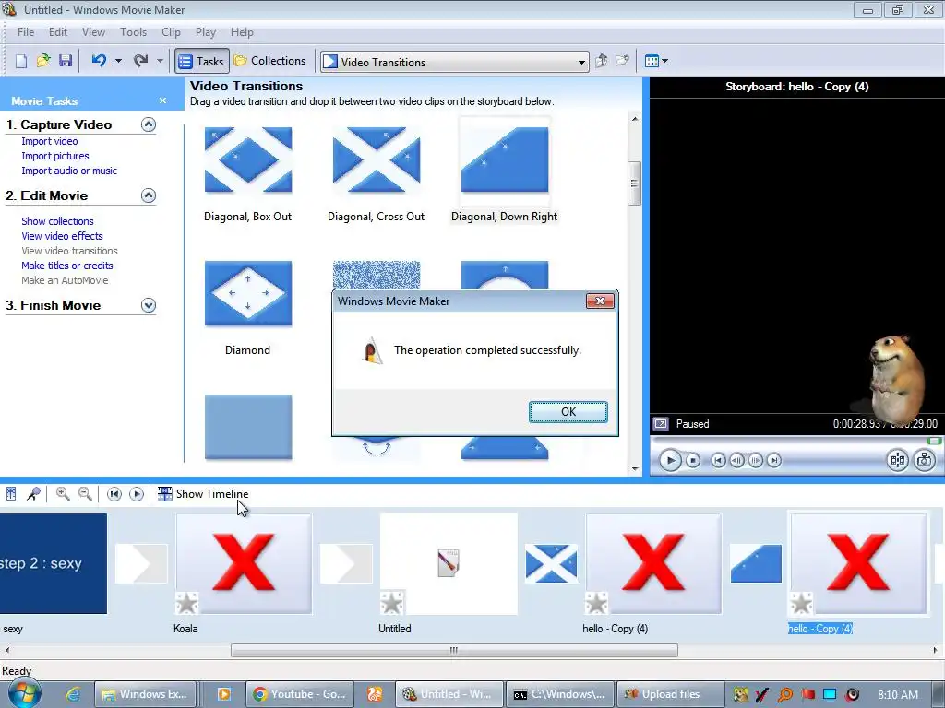945x708 pixels.
Task: Click the Save Project floppy disk icon
Action: (x=66, y=61)
